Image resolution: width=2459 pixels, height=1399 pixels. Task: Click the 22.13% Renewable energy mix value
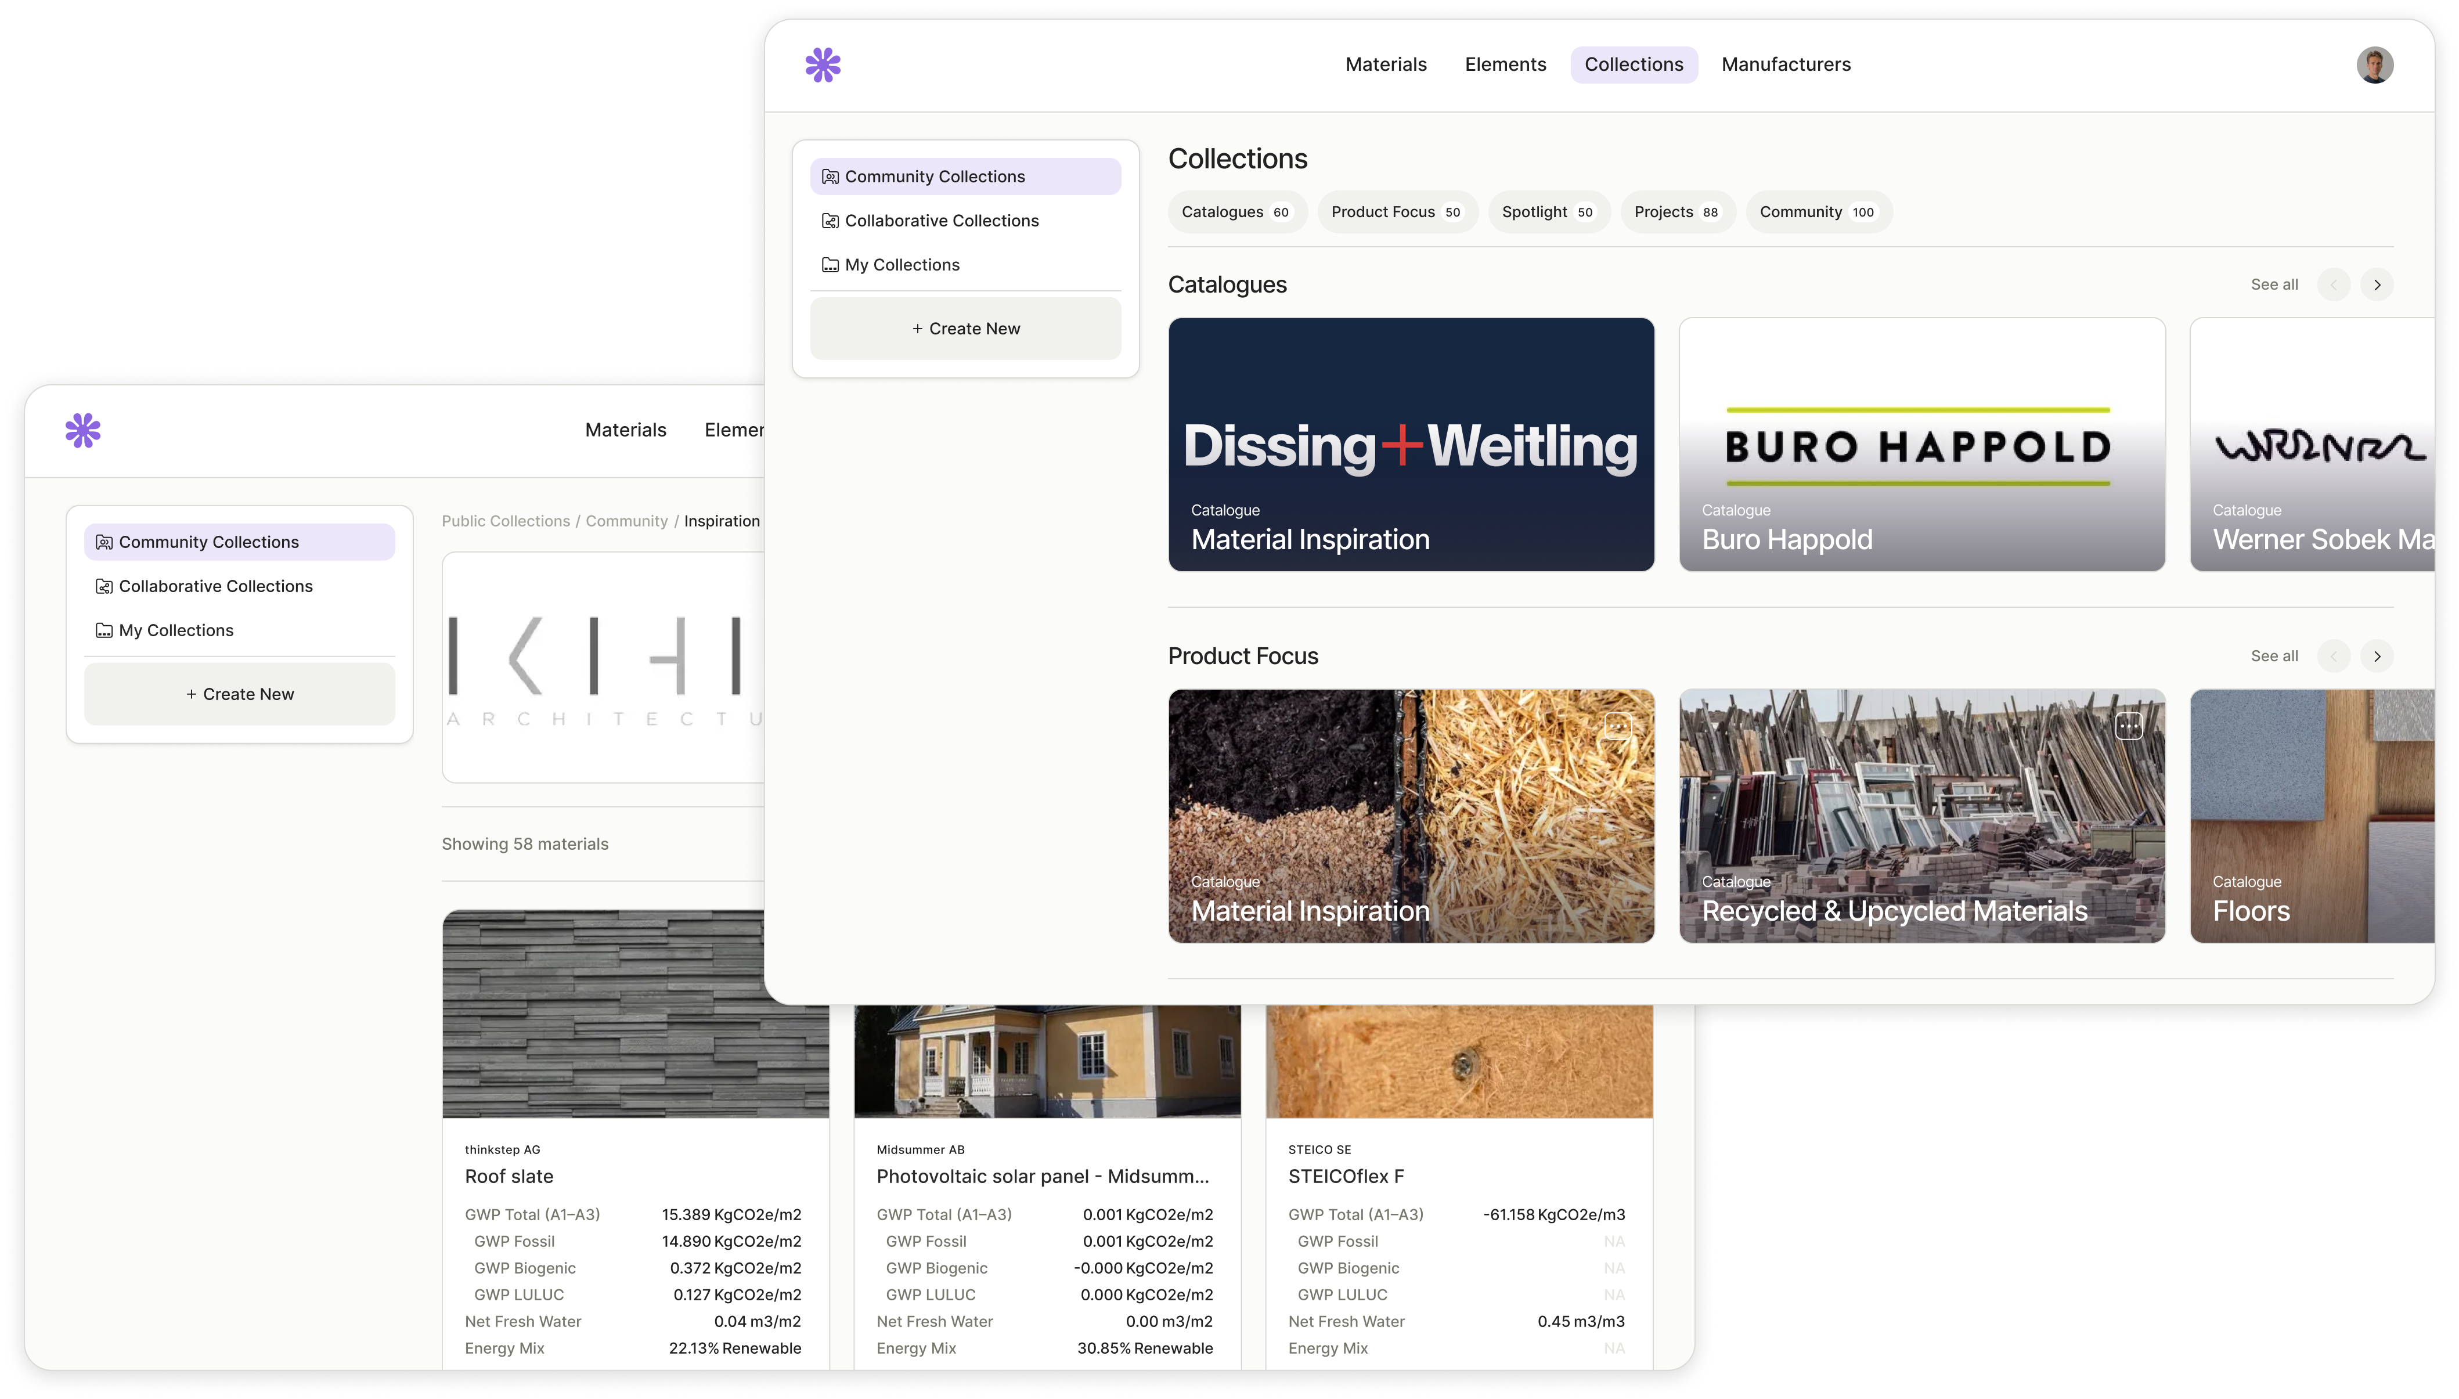[x=735, y=1349]
